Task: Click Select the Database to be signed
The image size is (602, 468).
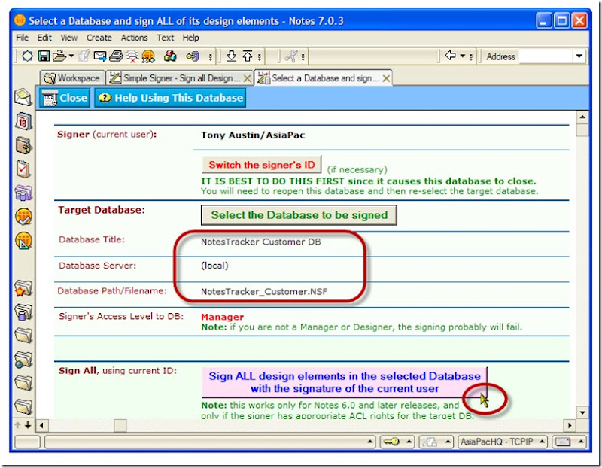Action: [x=299, y=215]
